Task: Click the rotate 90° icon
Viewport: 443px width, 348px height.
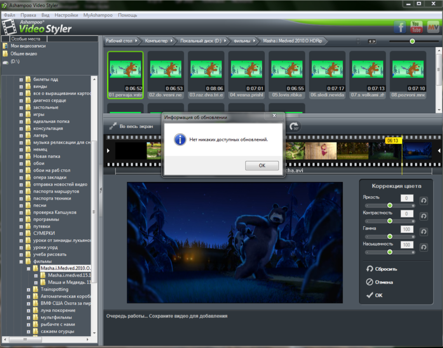Action: (x=294, y=126)
